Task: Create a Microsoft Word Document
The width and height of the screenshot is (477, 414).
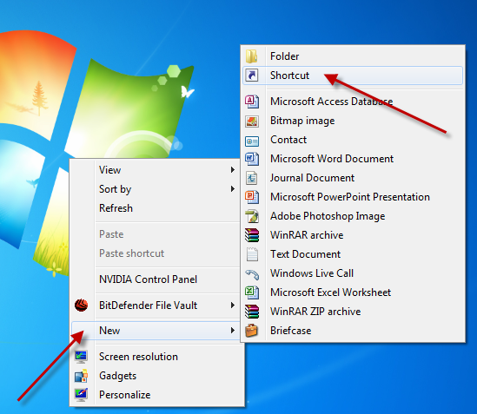Action: coord(353,159)
